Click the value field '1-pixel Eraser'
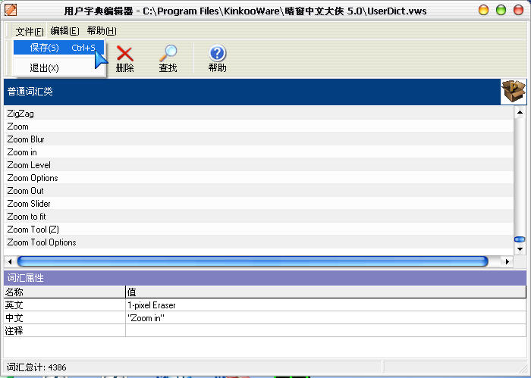 point(325,305)
